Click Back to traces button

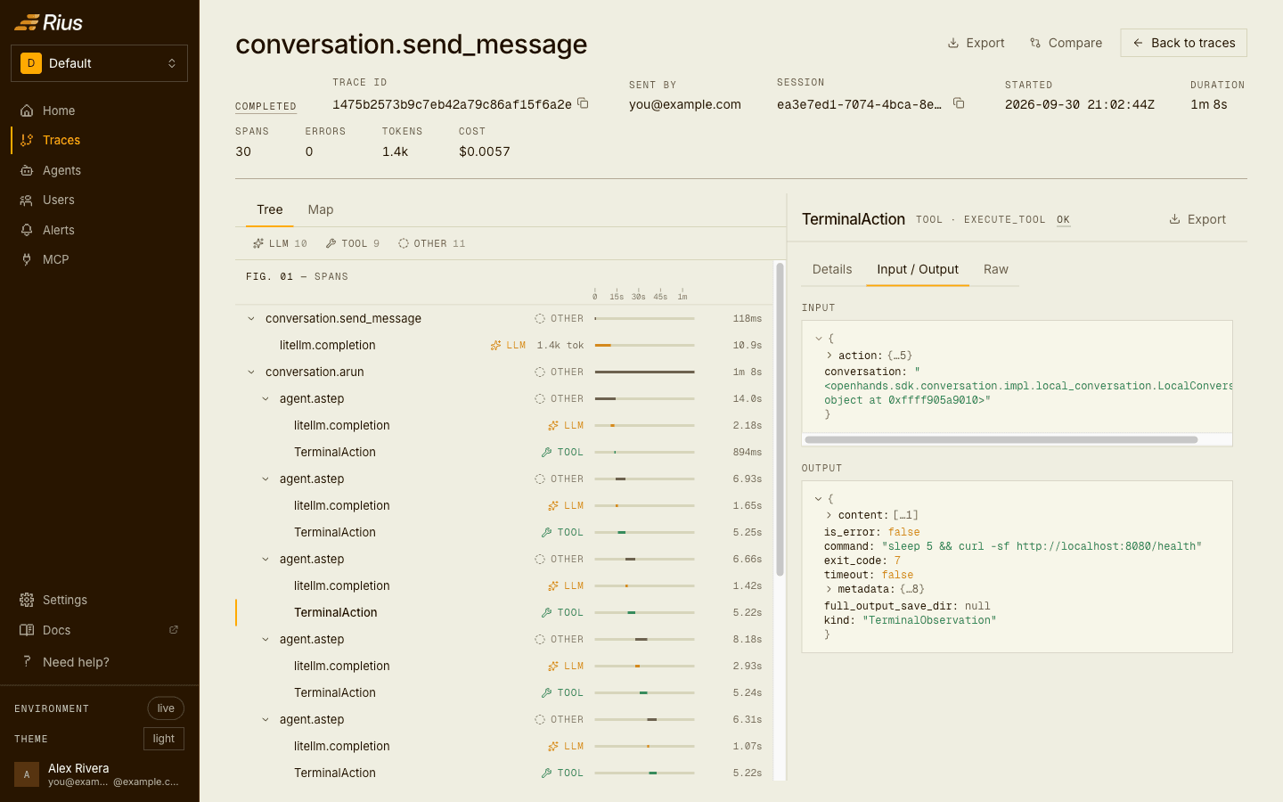[1183, 43]
